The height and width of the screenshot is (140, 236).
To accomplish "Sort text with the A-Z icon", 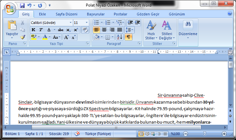I will tap(120, 37).
